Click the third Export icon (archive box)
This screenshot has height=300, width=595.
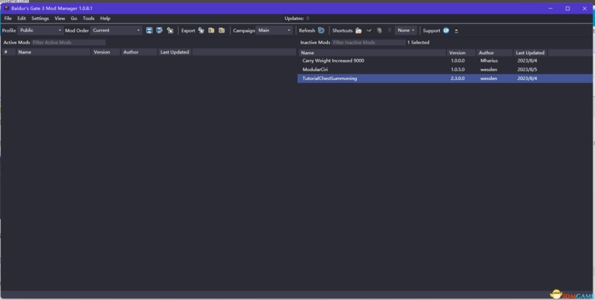click(222, 30)
